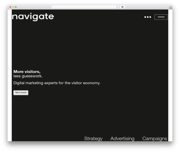
Task: Click the circular icon right of the address bar
Action: click(x=122, y=7)
